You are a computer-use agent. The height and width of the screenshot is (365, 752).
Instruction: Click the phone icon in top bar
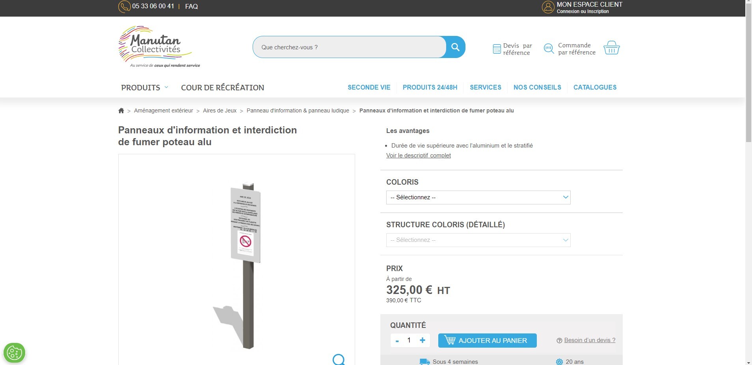click(x=124, y=7)
